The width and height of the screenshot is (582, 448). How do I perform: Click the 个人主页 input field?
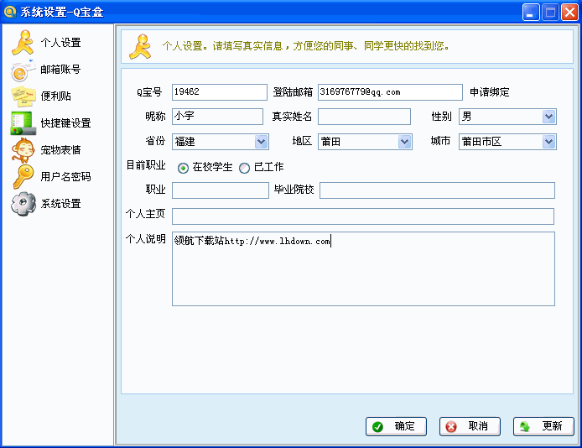point(363,216)
